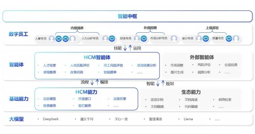Select the 基础能力 row label

point(19,99)
